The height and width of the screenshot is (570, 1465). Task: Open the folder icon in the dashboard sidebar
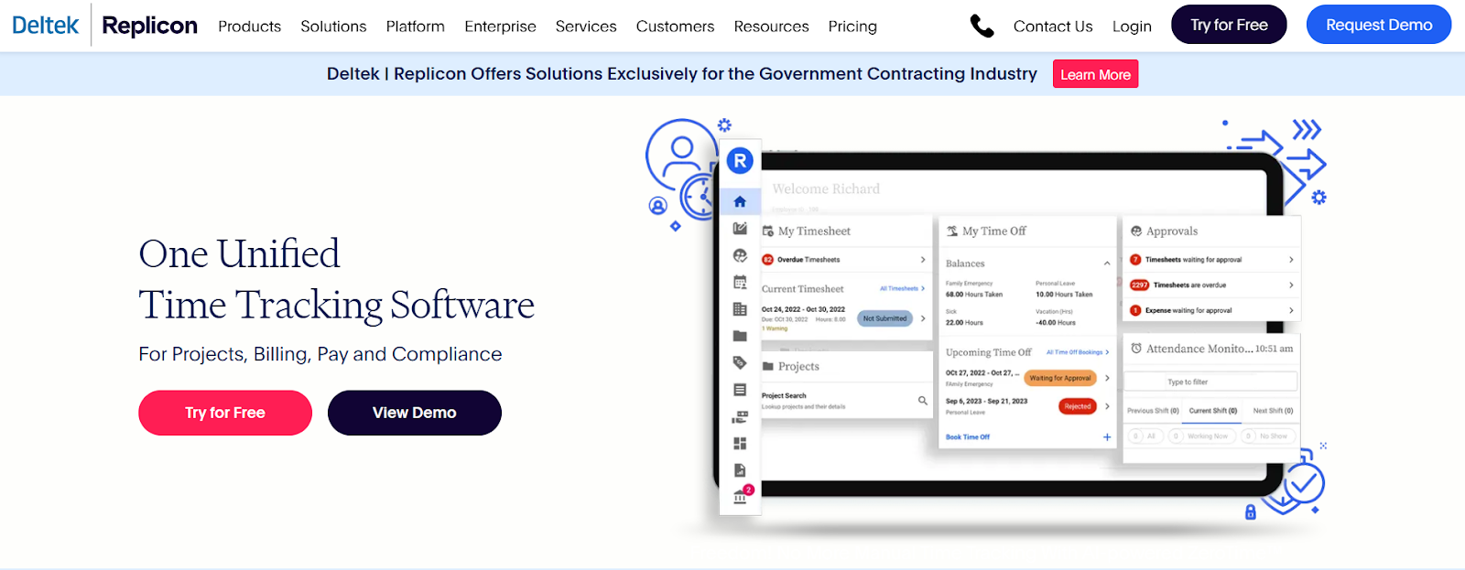click(740, 336)
